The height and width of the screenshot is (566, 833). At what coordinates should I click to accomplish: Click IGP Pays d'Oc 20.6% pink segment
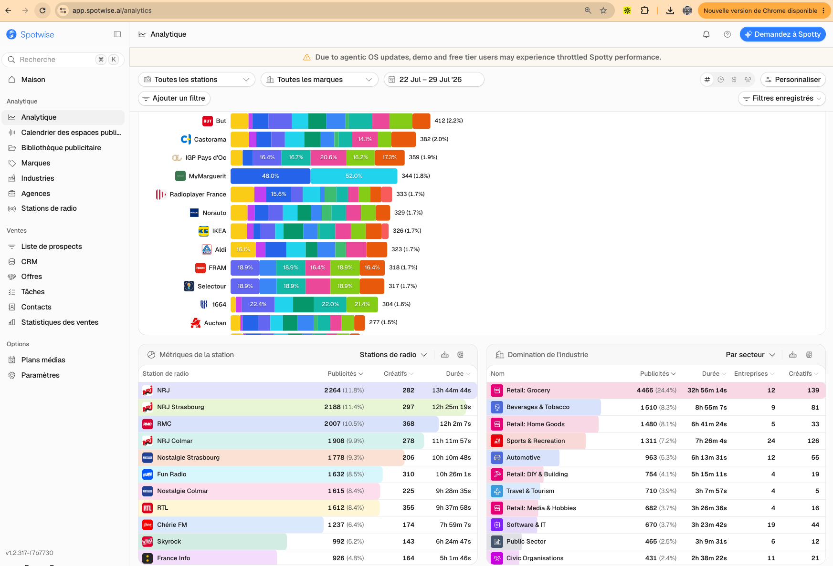click(x=328, y=157)
